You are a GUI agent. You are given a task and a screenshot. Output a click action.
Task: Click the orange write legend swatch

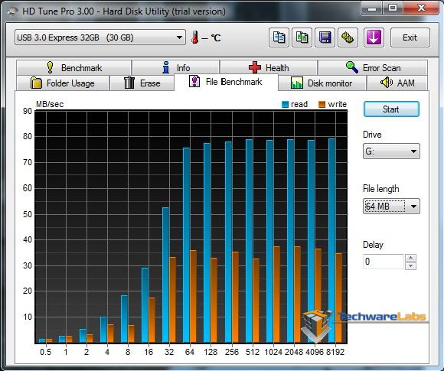322,105
